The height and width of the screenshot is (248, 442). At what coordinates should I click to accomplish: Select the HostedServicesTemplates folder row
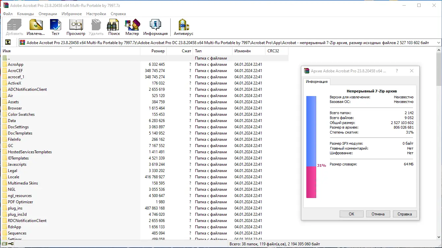point(145,152)
